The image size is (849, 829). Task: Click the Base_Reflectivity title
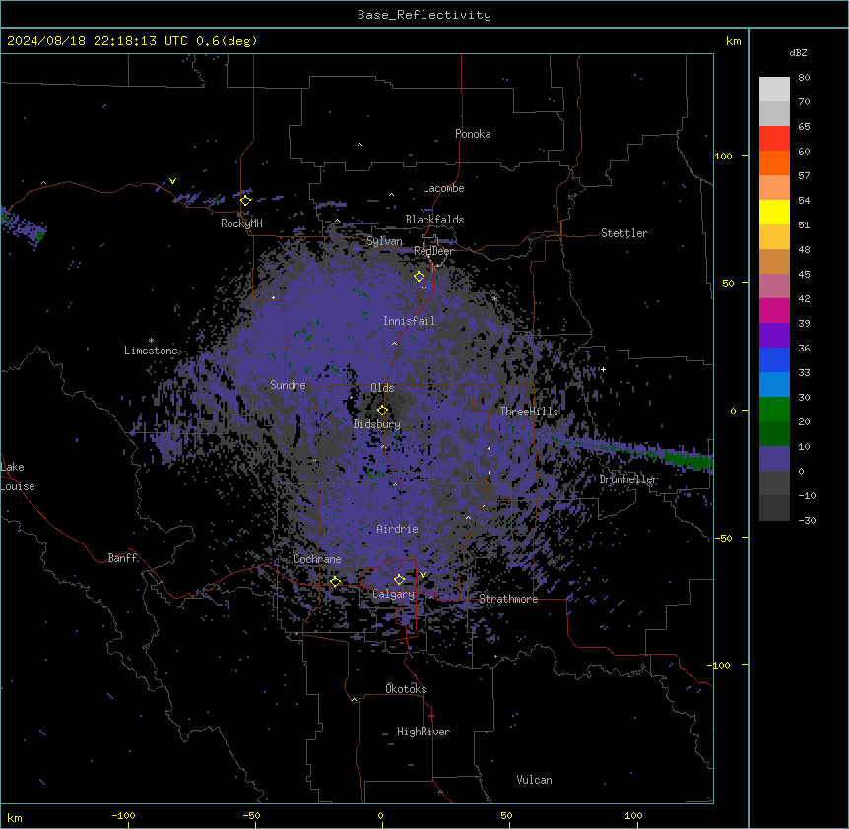424,15
